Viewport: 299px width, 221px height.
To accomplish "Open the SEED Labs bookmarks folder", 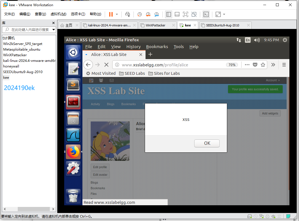I will (132, 73).
